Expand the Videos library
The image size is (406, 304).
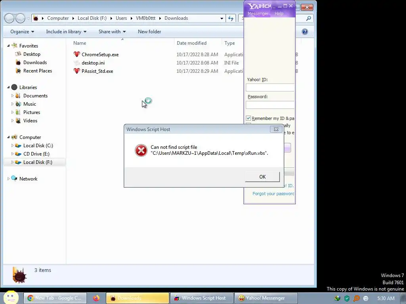pos(12,120)
